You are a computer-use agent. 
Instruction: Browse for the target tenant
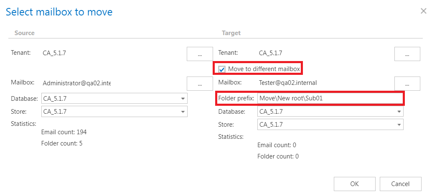tap(407, 54)
